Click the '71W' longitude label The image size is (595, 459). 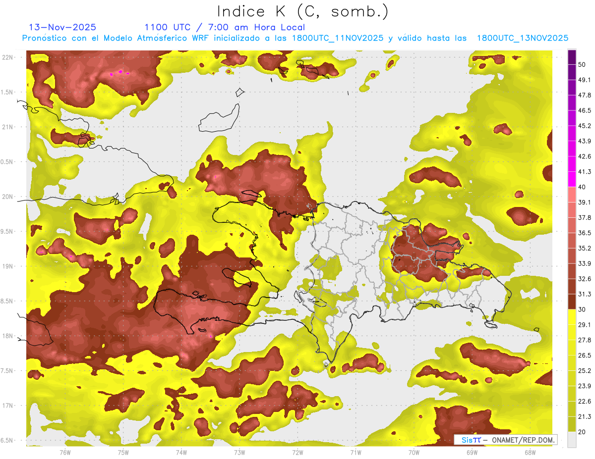(x=356, y=452)
